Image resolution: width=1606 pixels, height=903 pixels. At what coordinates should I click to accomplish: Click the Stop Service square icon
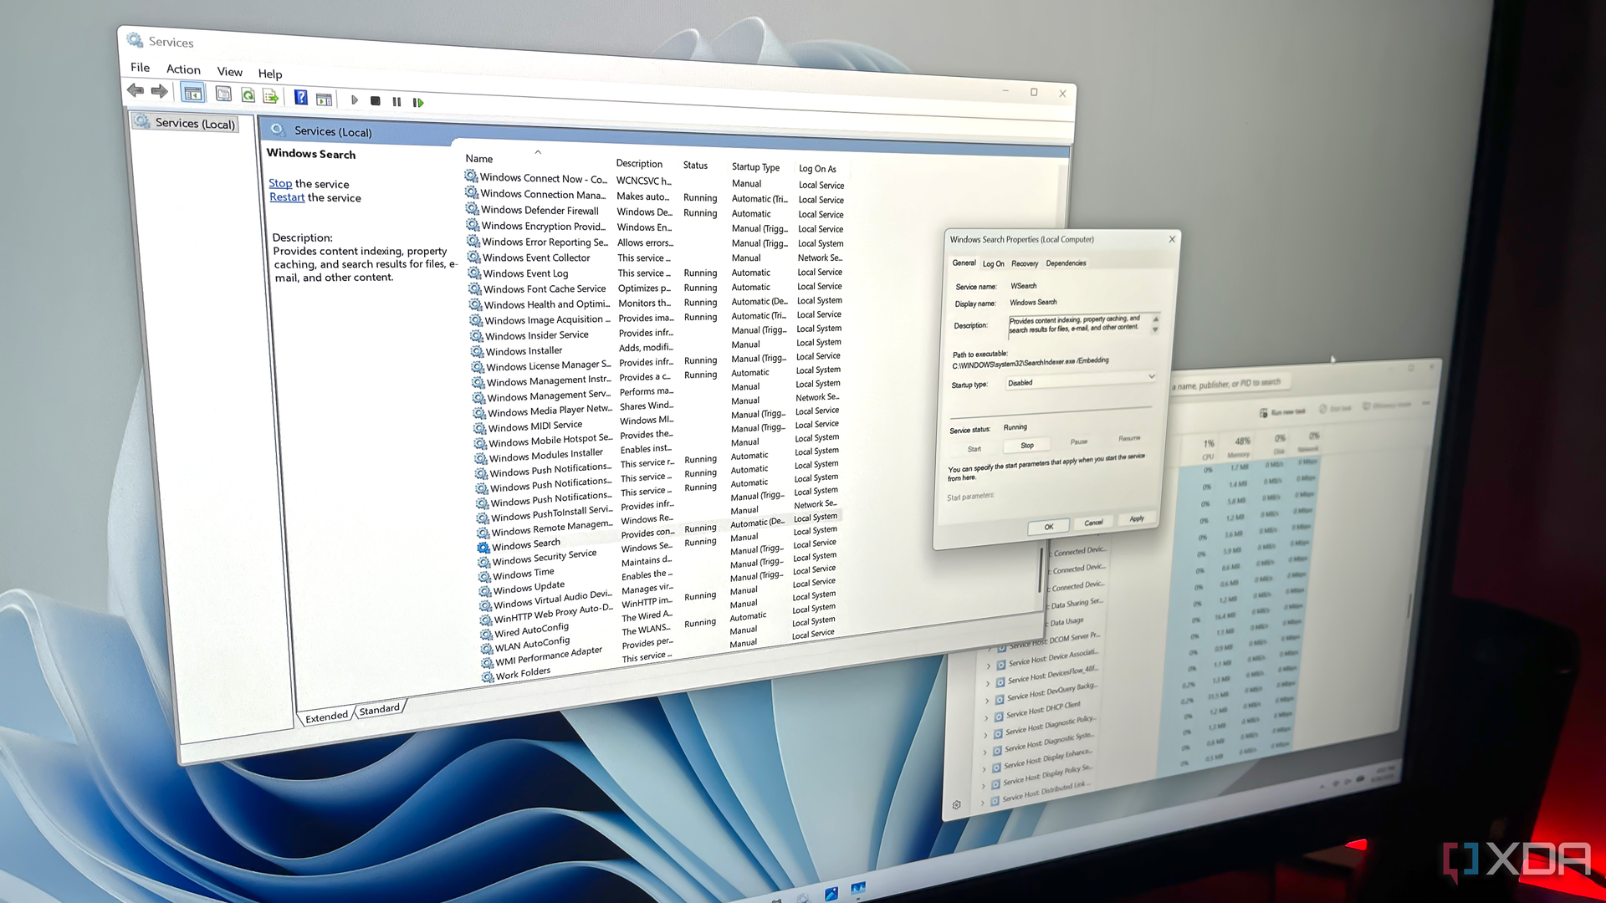click(x=376, y=100)
